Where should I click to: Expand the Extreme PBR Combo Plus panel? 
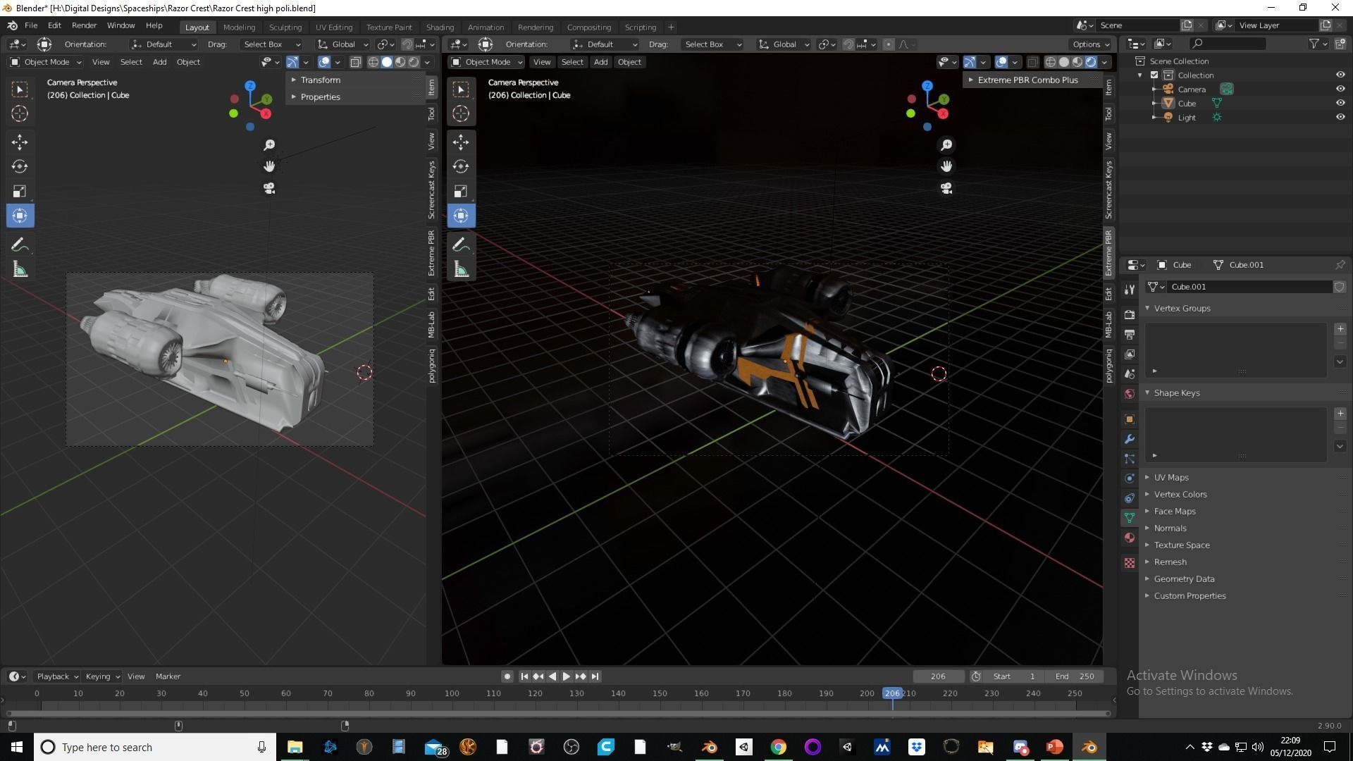pos(1028,80)
